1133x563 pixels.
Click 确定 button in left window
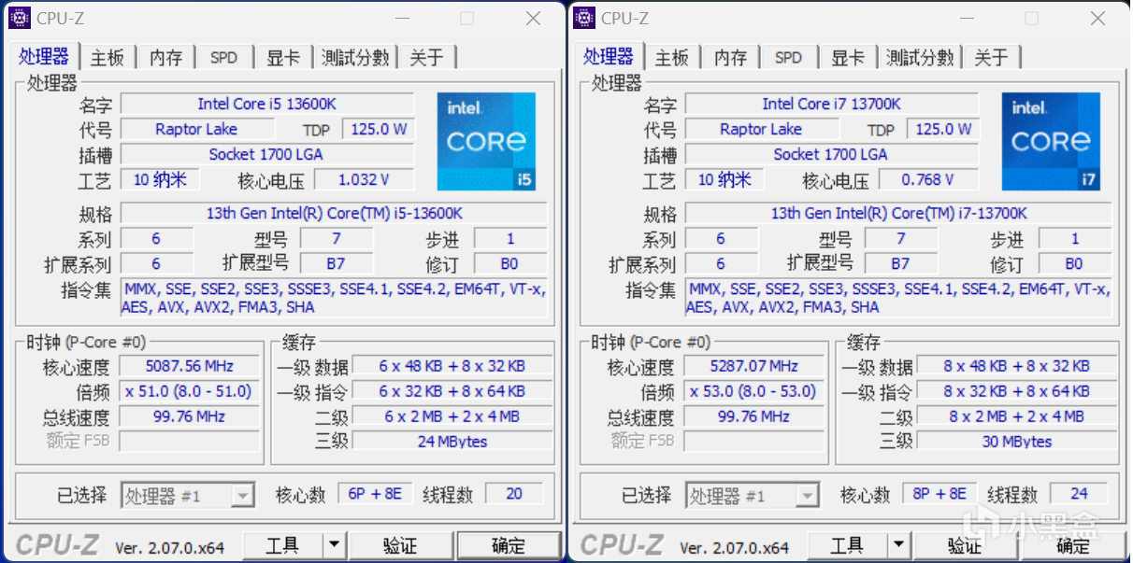[509, 545]
